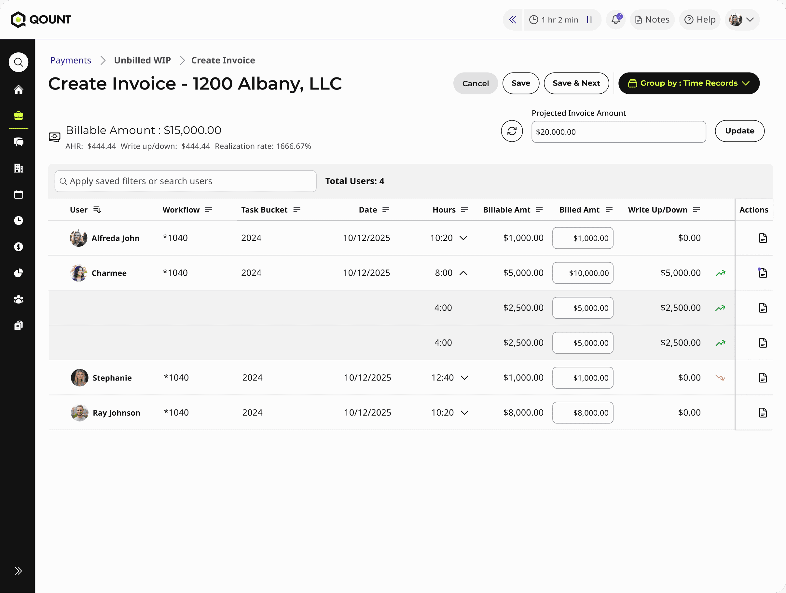
Task: Click the Update button
Action: [739, 131]
